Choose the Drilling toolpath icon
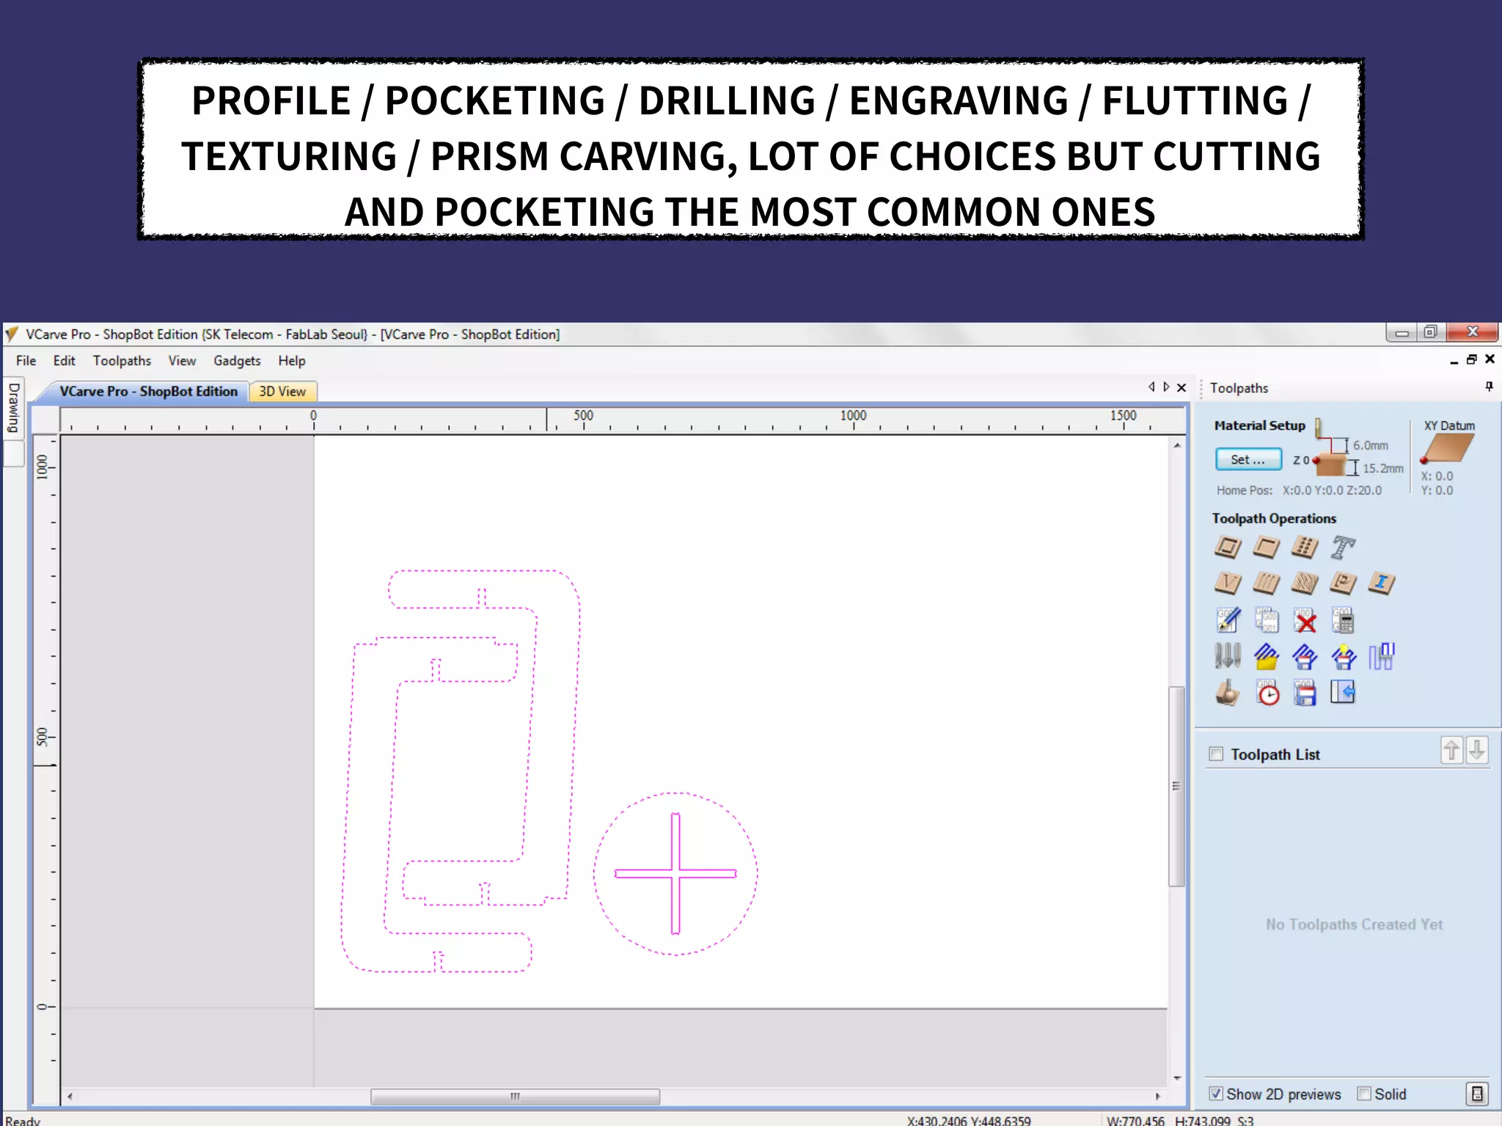 [x=1304, y=547]
